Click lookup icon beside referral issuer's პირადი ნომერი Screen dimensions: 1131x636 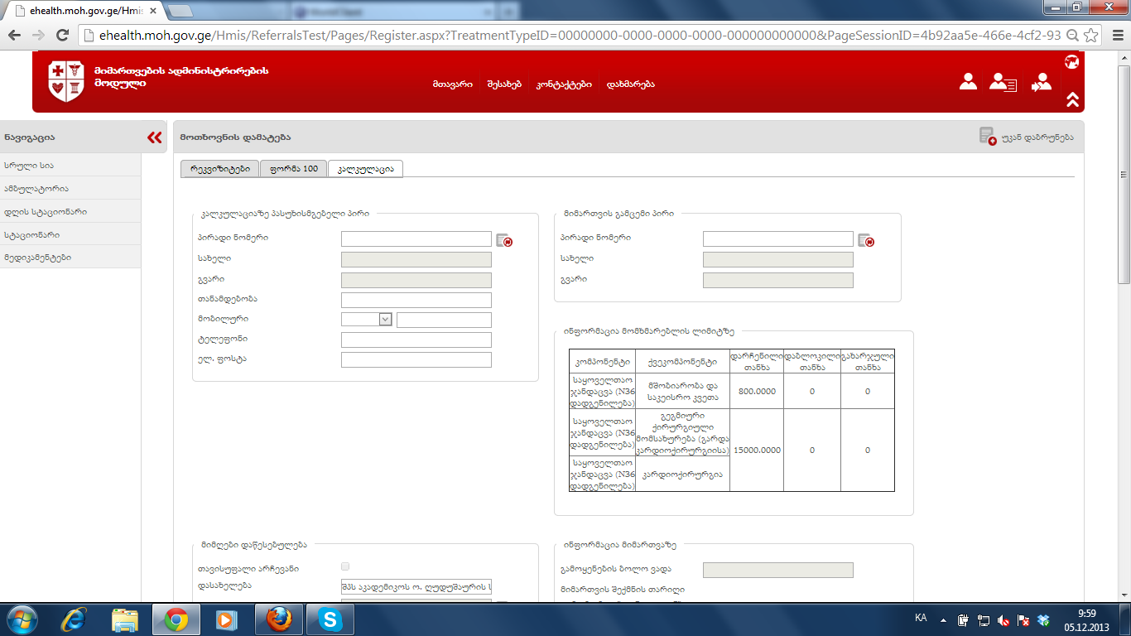click(866, 240)
